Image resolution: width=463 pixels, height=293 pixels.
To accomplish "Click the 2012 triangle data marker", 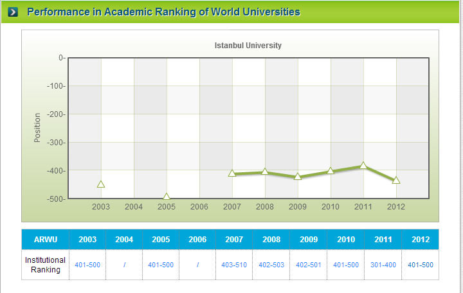I will 396,180.
